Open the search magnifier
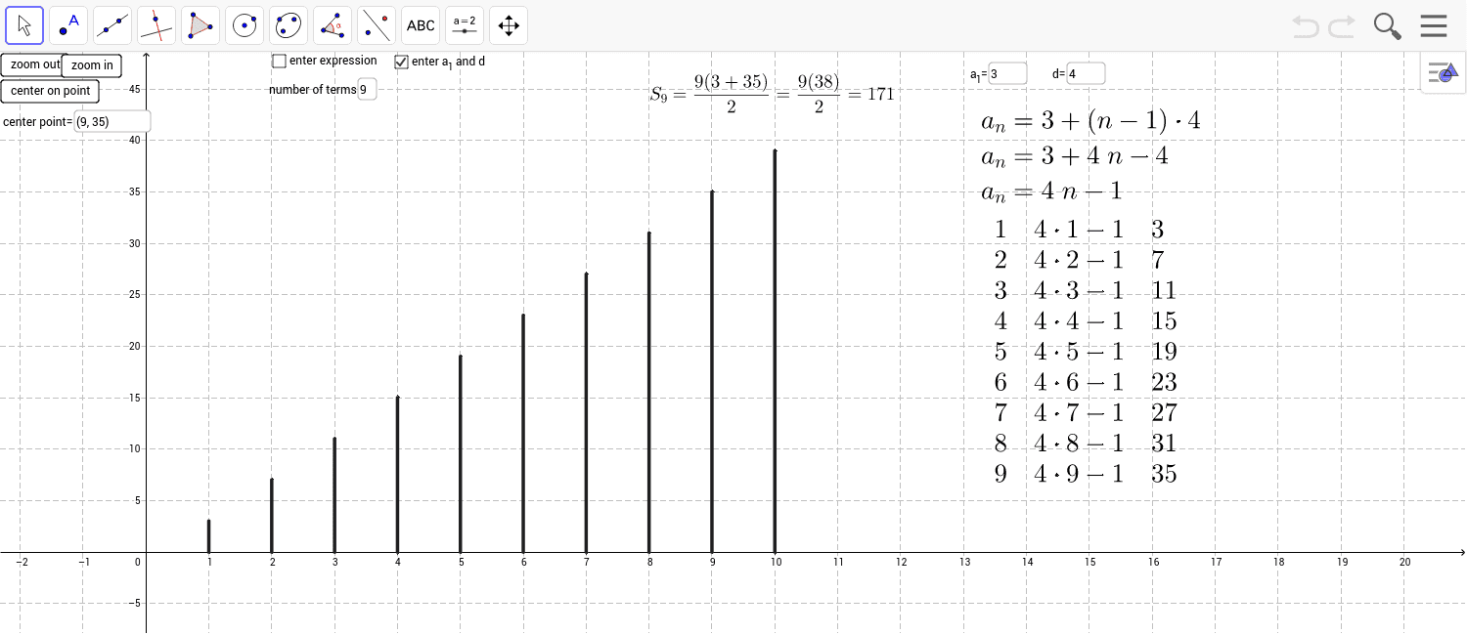The image size is (1467, 635). coord(1388,26)
